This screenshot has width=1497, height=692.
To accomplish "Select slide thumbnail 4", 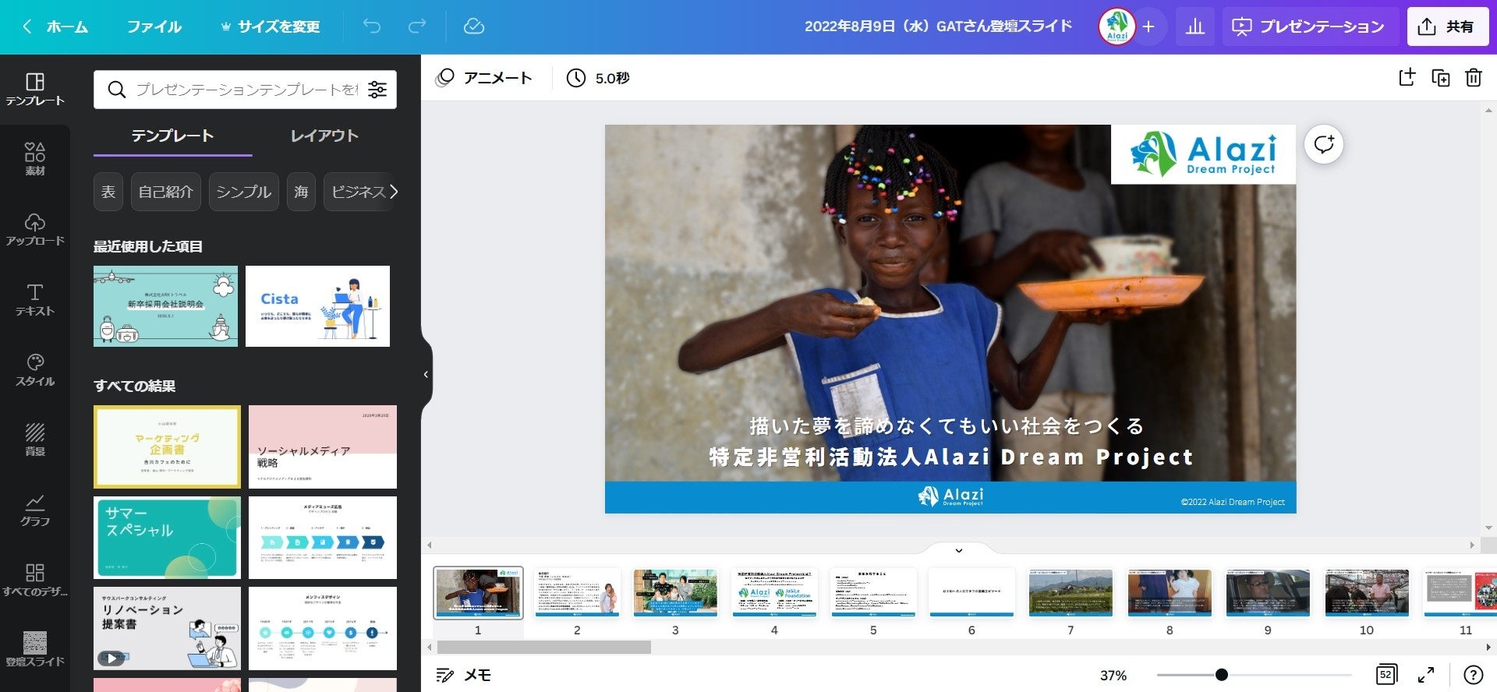I will click(774, 593).
